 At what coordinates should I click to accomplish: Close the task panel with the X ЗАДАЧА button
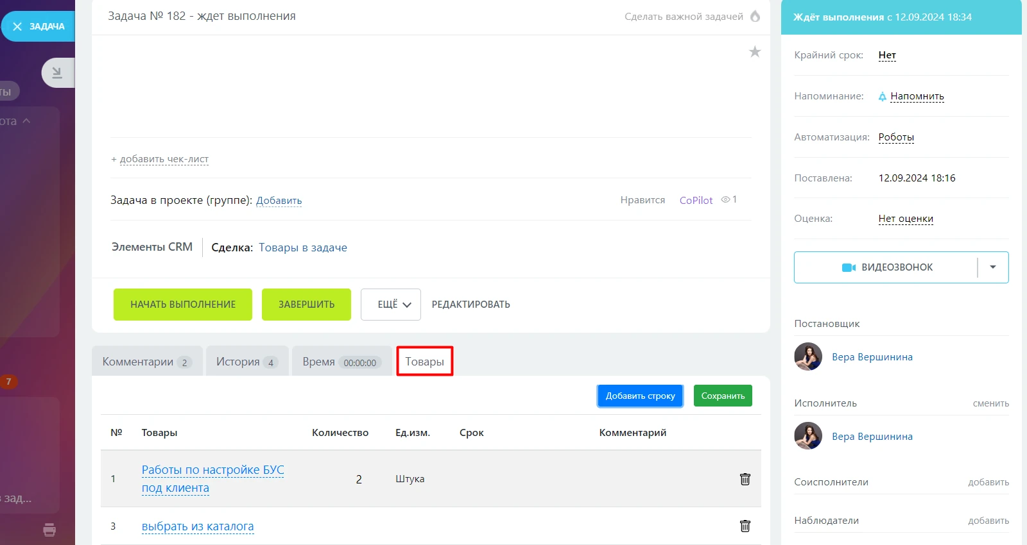[x=38, y=26]
